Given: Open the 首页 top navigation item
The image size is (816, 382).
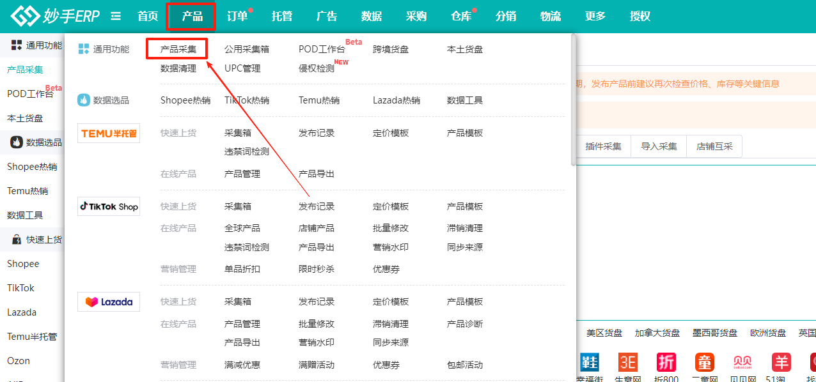Looking at the screenshot, I should point(148,17).
